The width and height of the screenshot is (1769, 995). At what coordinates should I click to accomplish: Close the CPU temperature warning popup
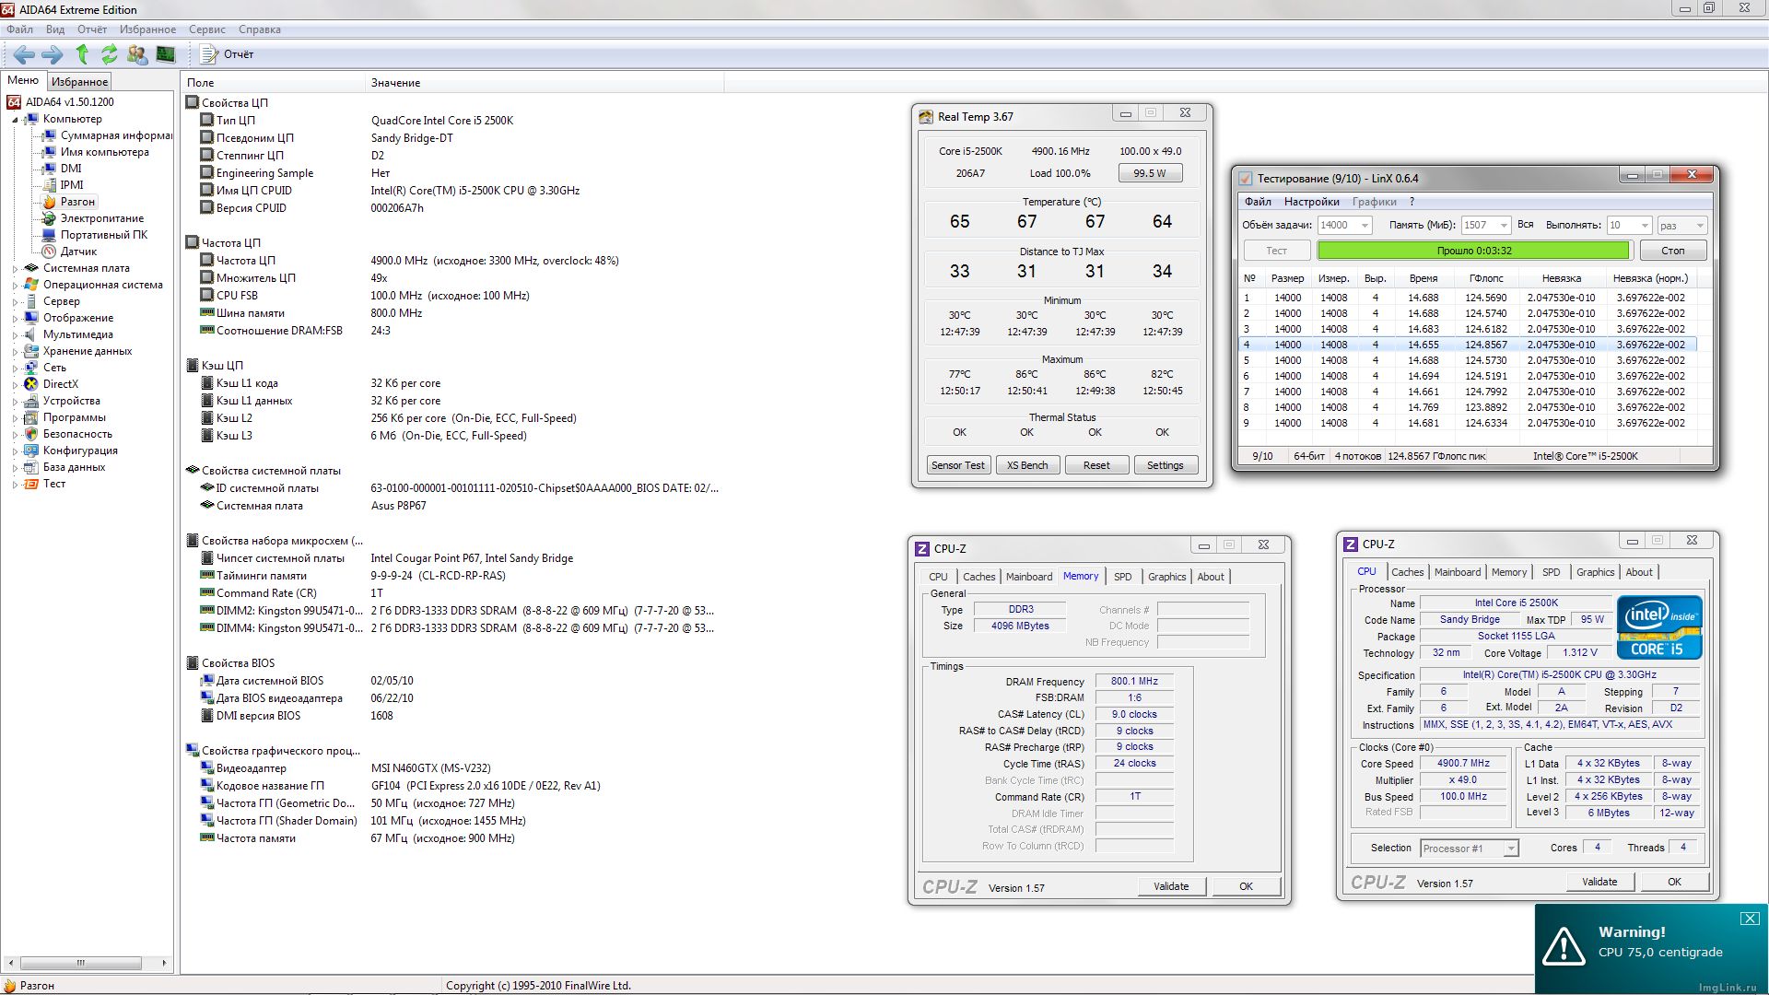pyautogui.click(x=1749, y=919)
